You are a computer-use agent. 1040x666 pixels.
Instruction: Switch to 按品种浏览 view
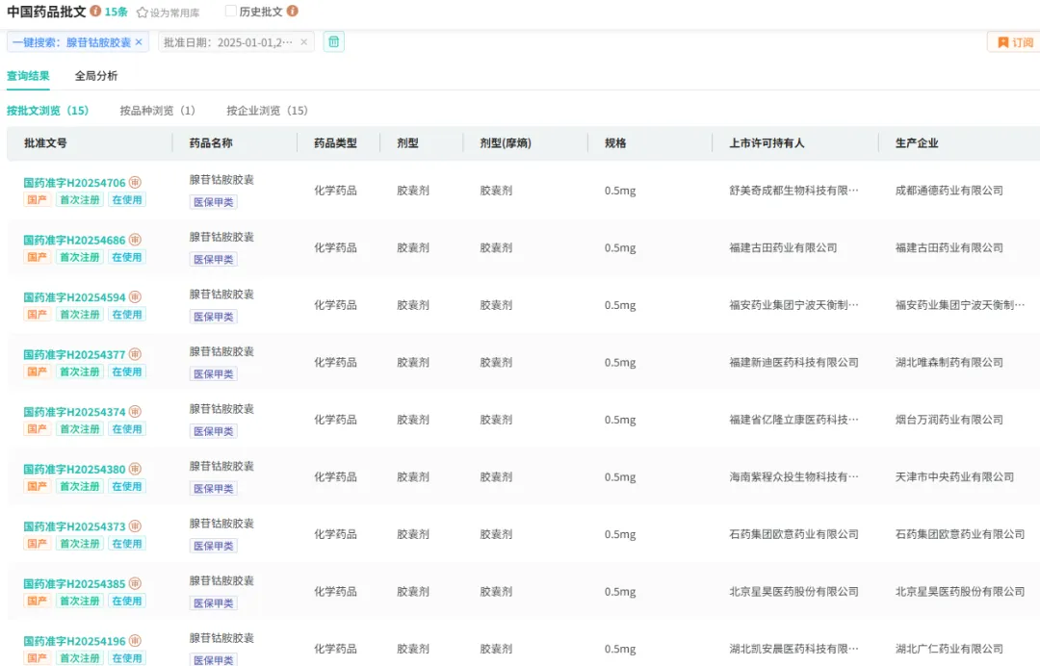pos(157,111)
